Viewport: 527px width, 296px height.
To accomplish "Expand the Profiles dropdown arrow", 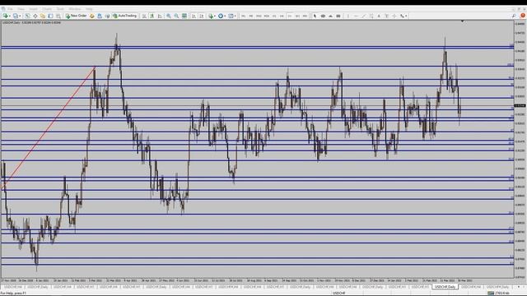I will [20, 16].
